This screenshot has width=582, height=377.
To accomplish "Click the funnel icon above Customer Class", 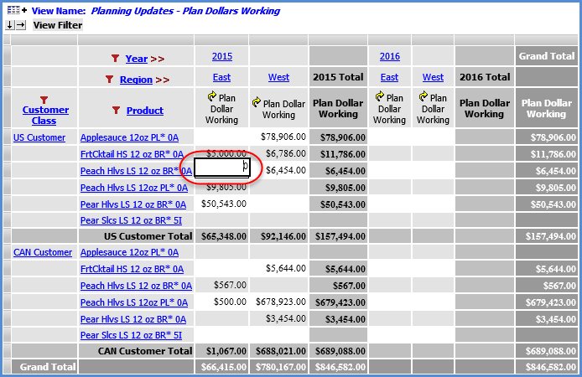I will click(45, 99).
